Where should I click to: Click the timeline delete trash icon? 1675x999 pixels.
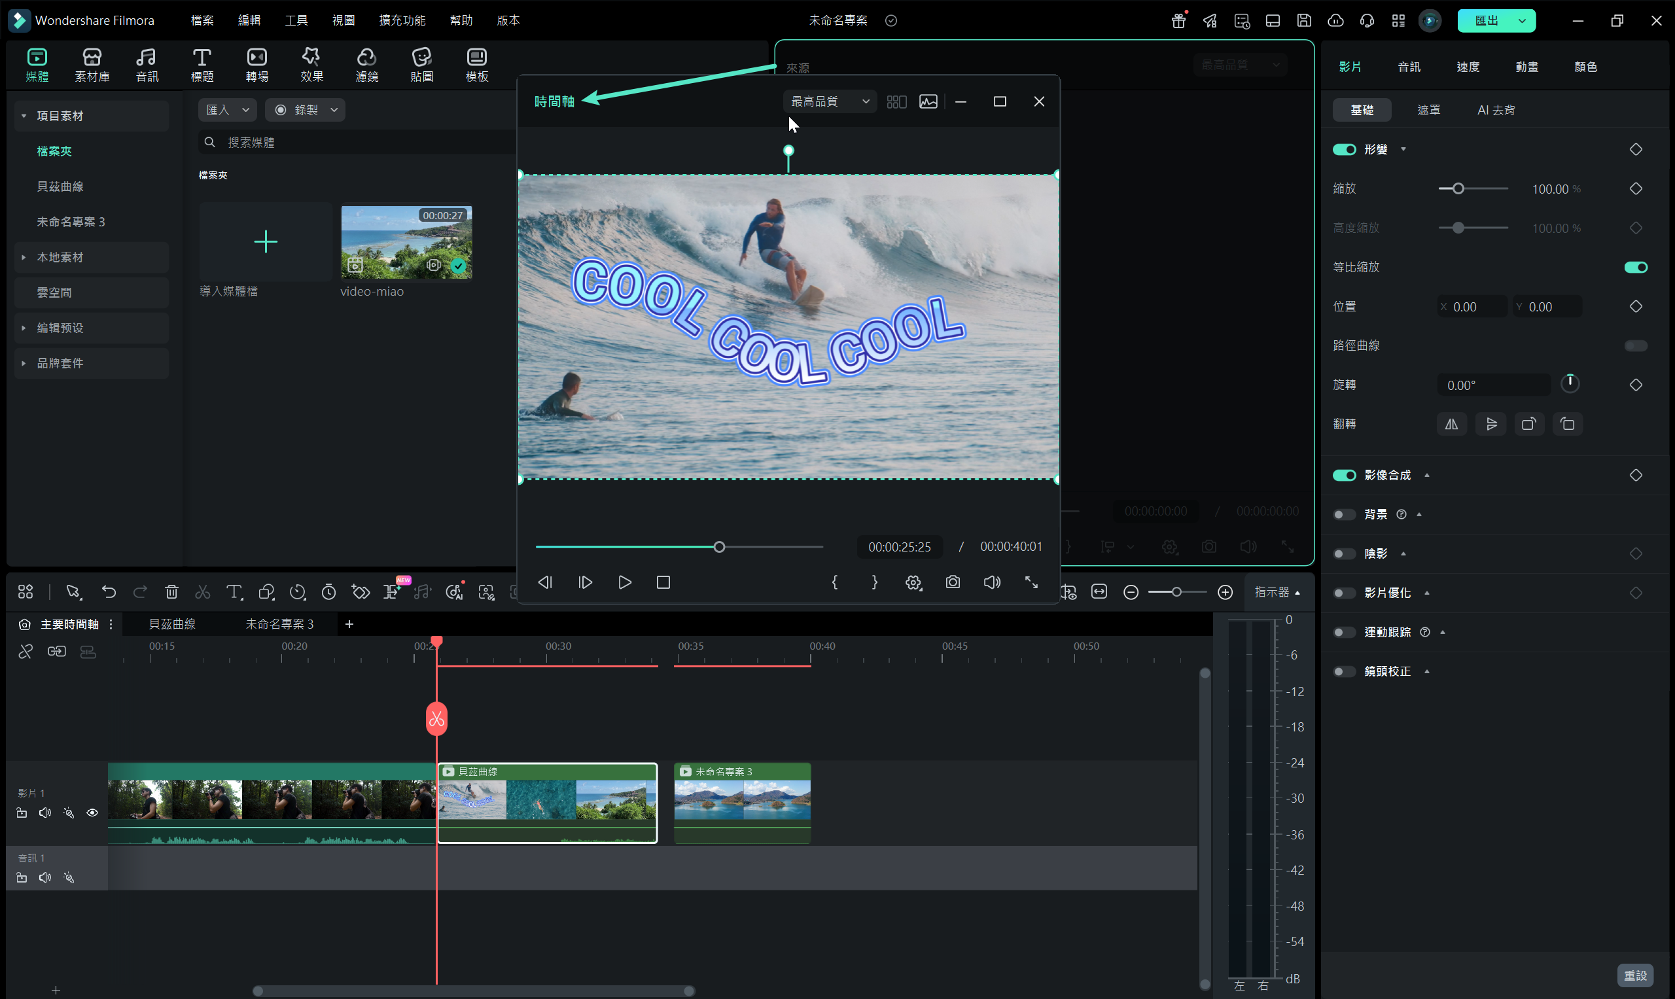[x=171, y=591]
